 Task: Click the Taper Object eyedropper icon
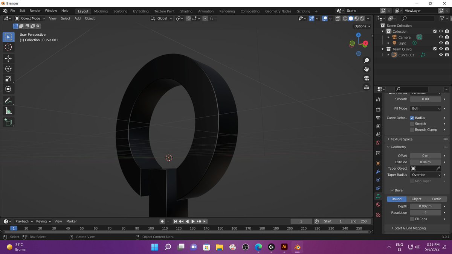[438, 168]
